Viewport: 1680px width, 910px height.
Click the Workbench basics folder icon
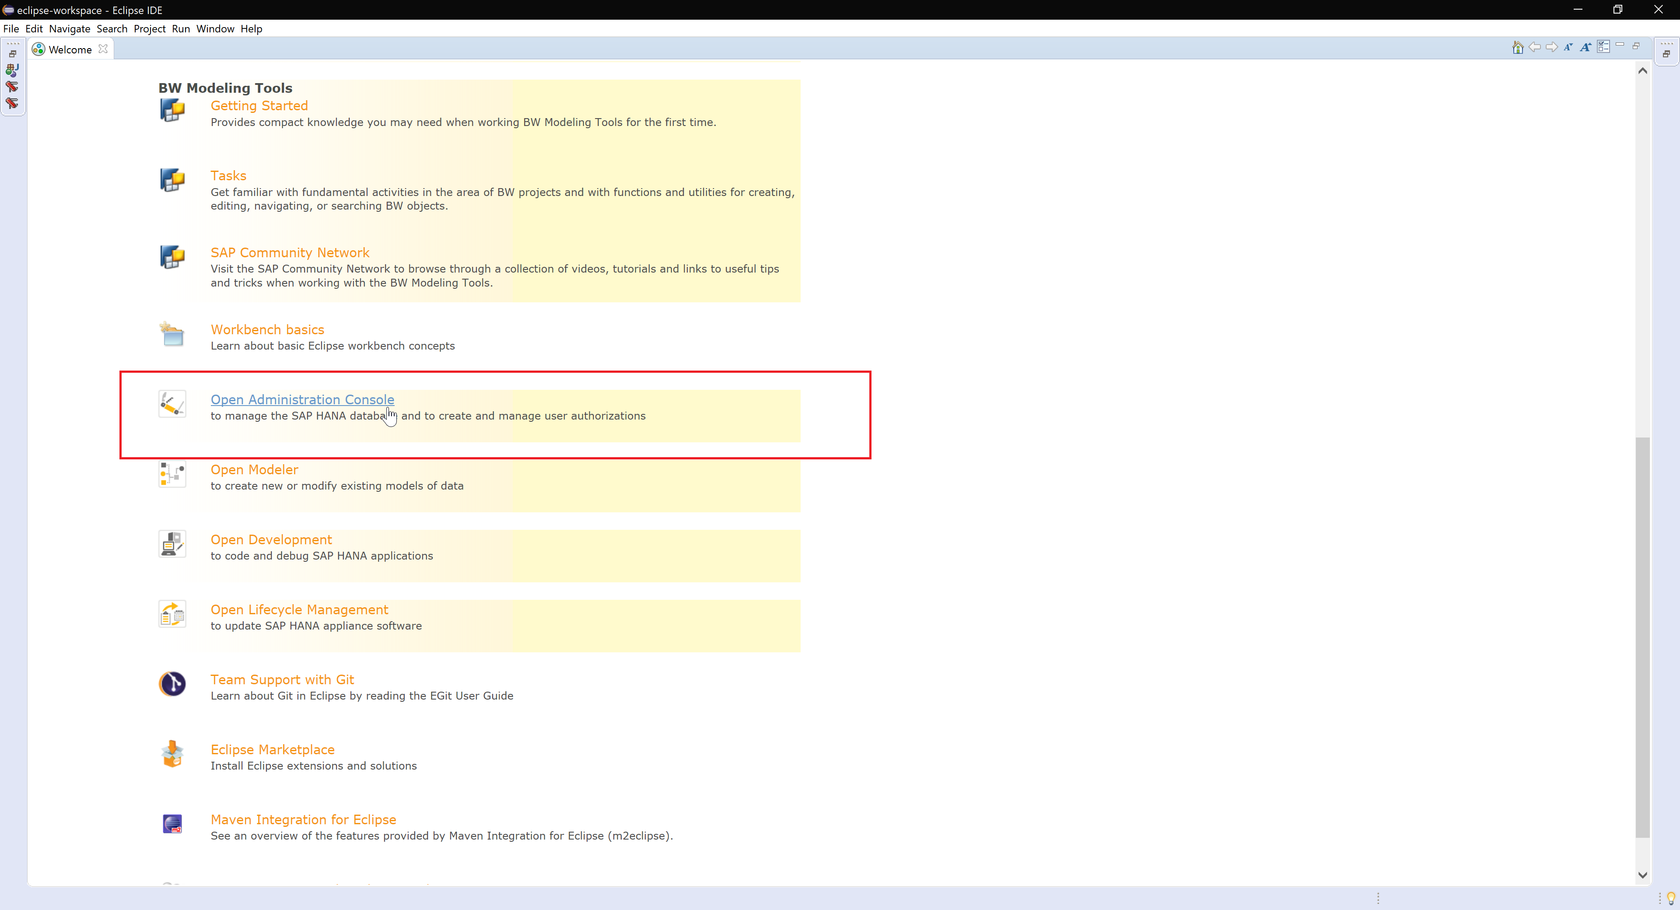[x=172, y=334]
